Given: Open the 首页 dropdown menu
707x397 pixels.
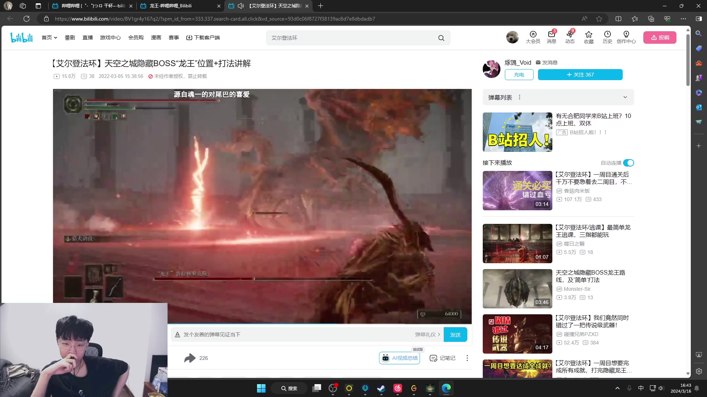Looking at the screenshot, I should (x=49, y=37).
